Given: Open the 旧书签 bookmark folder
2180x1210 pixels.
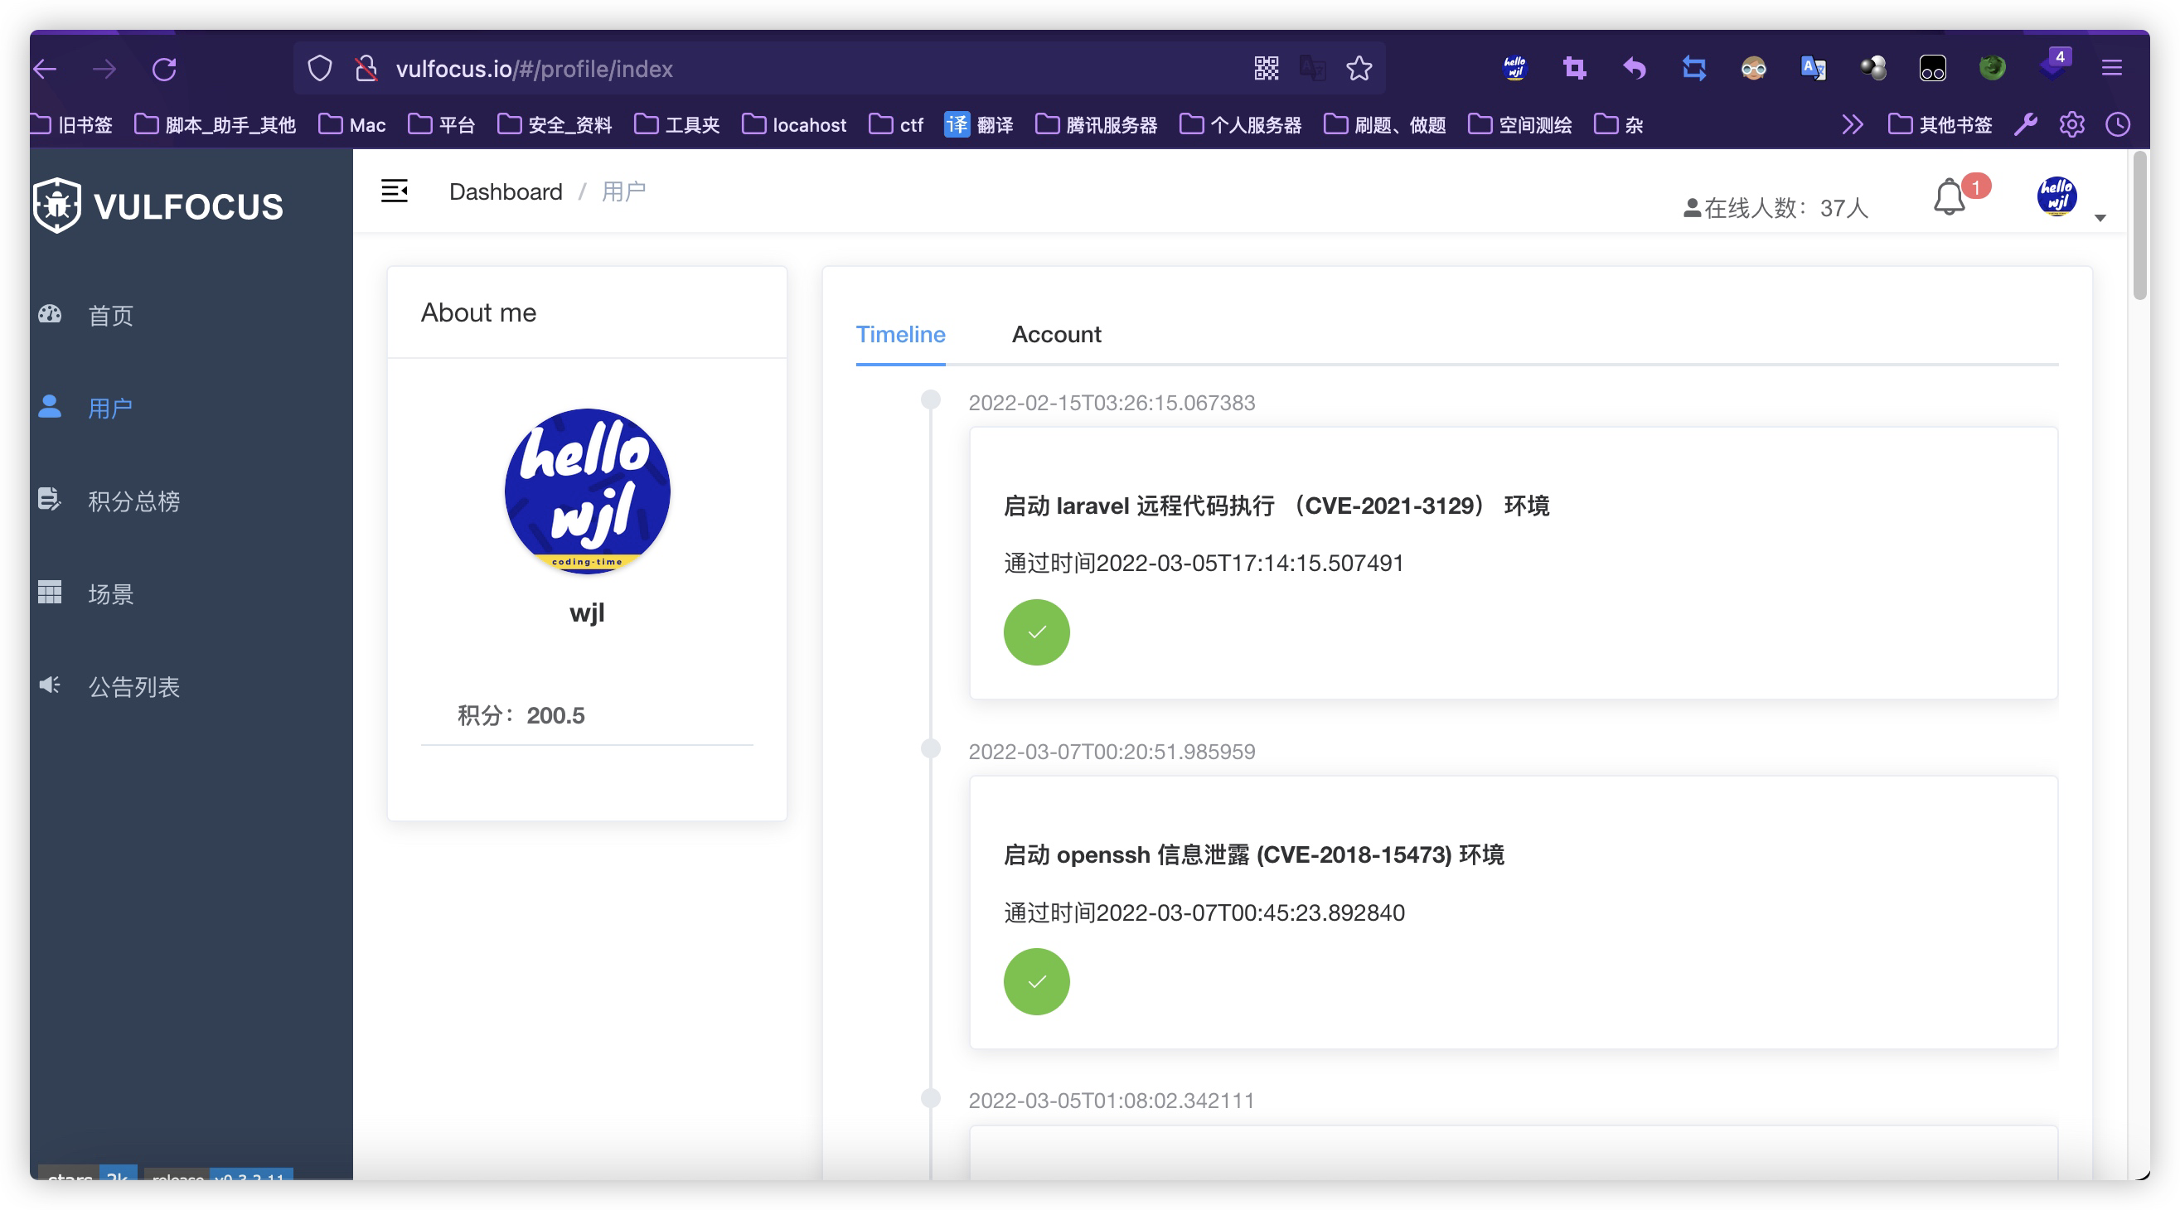Looking at the screenshot, I should coord(72,124).
